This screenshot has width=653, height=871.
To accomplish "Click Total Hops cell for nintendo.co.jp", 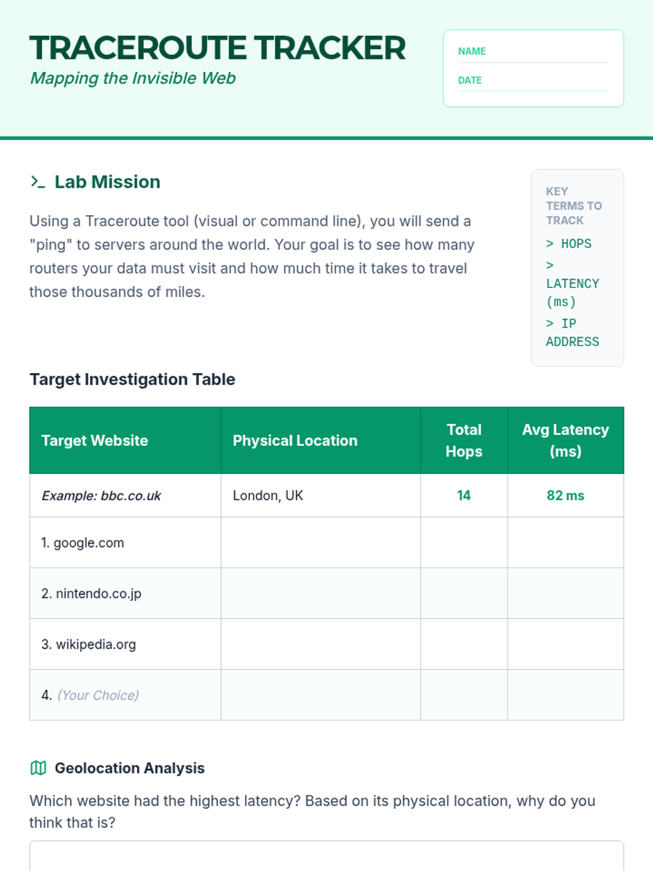I will point(464,593).
